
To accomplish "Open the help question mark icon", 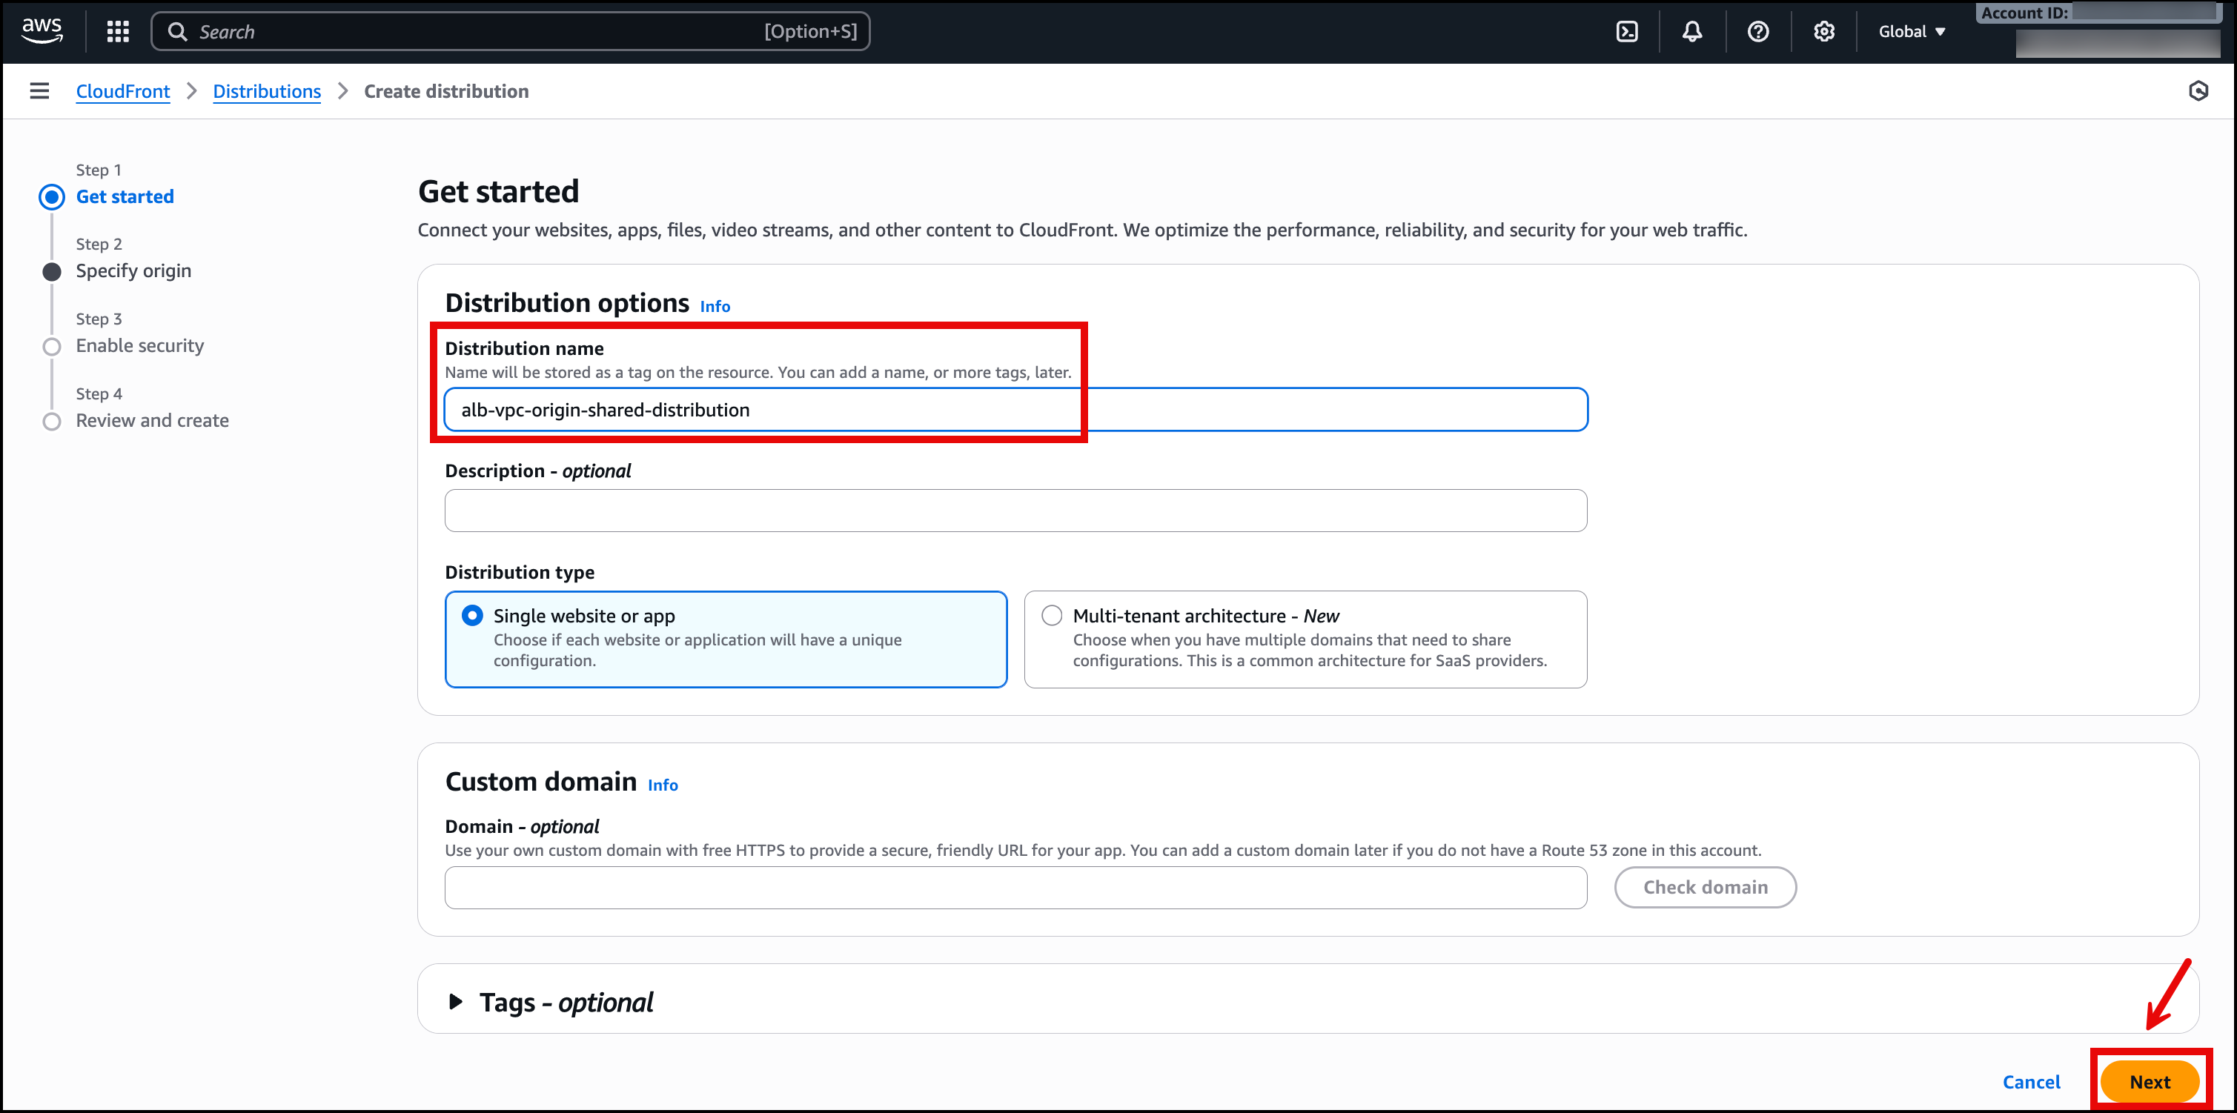I will pyautogui.click(x=1757, y=31).
